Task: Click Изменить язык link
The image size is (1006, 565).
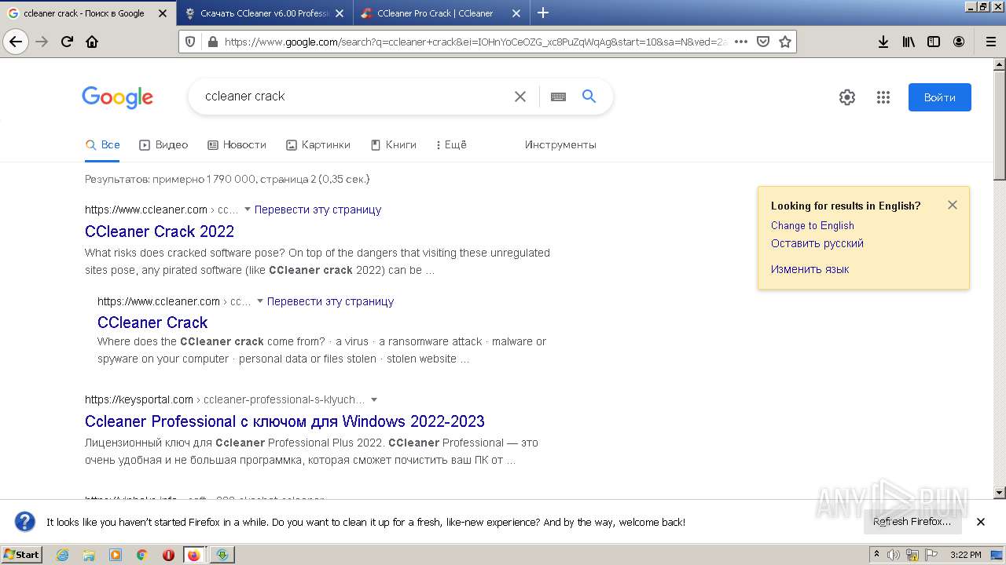Action: pyautogui.click(x=810, y=269)
